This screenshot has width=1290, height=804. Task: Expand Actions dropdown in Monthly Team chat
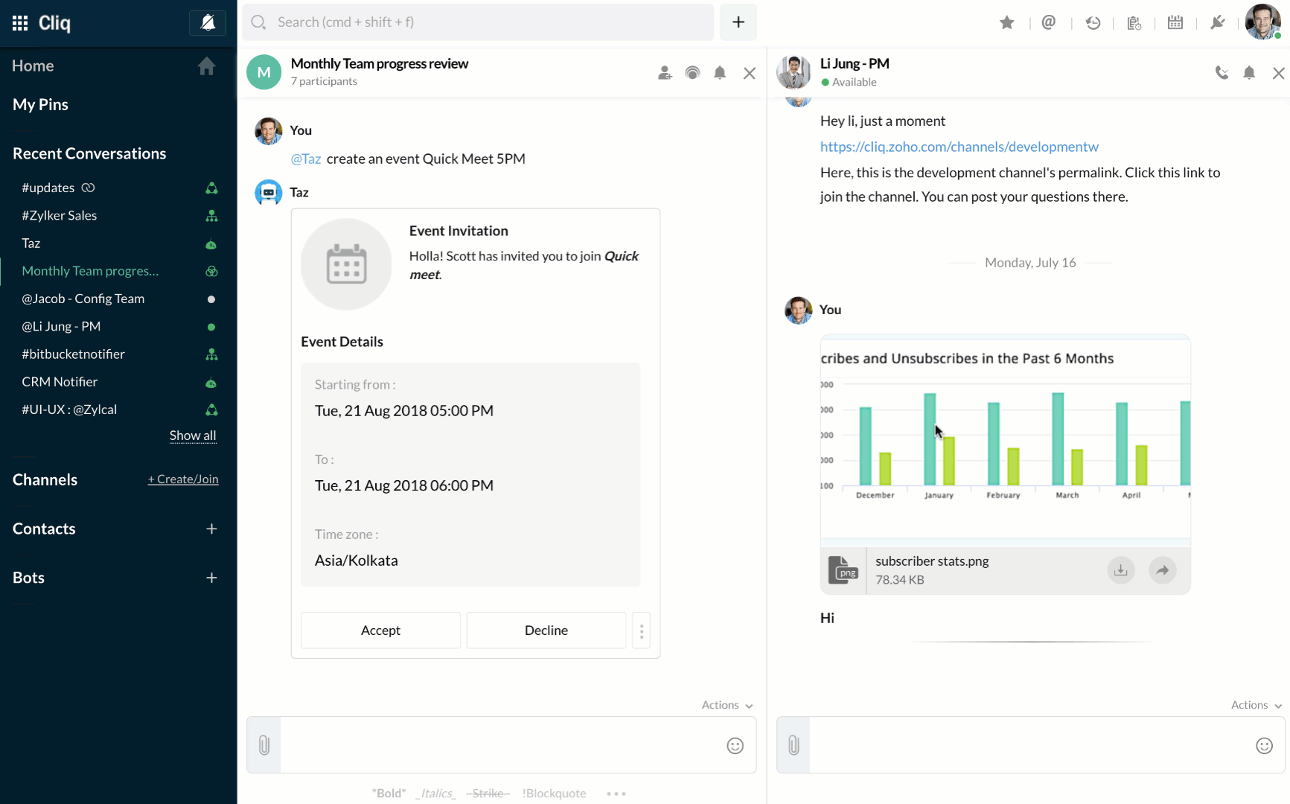click(x=727, y=705)
